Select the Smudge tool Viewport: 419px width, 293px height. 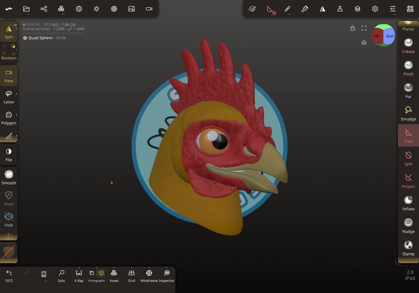408,113
